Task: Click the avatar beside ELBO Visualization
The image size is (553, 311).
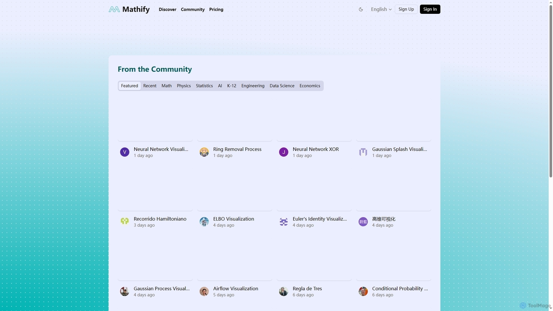Action: [x=204, y=222]
